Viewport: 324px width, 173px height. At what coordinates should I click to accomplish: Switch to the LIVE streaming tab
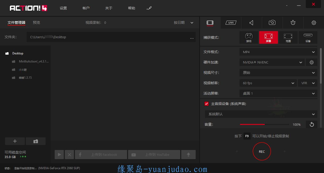click(231, 23)
